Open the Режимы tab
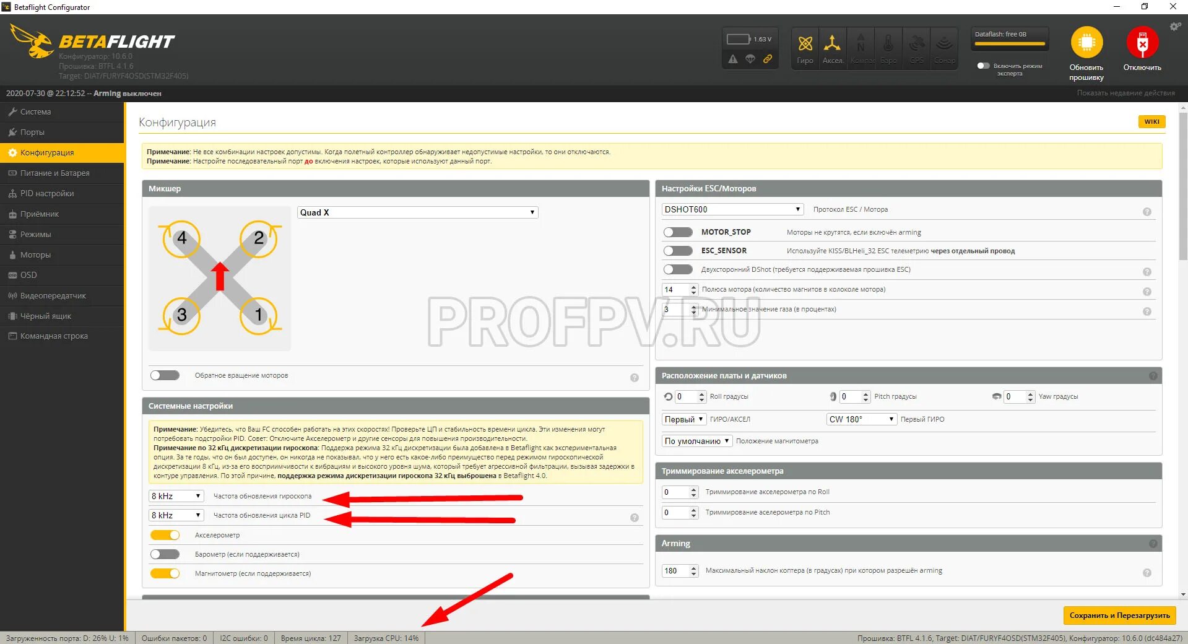Image resolution: width=1188 pixels, height=644 pixels. point(62,235)
